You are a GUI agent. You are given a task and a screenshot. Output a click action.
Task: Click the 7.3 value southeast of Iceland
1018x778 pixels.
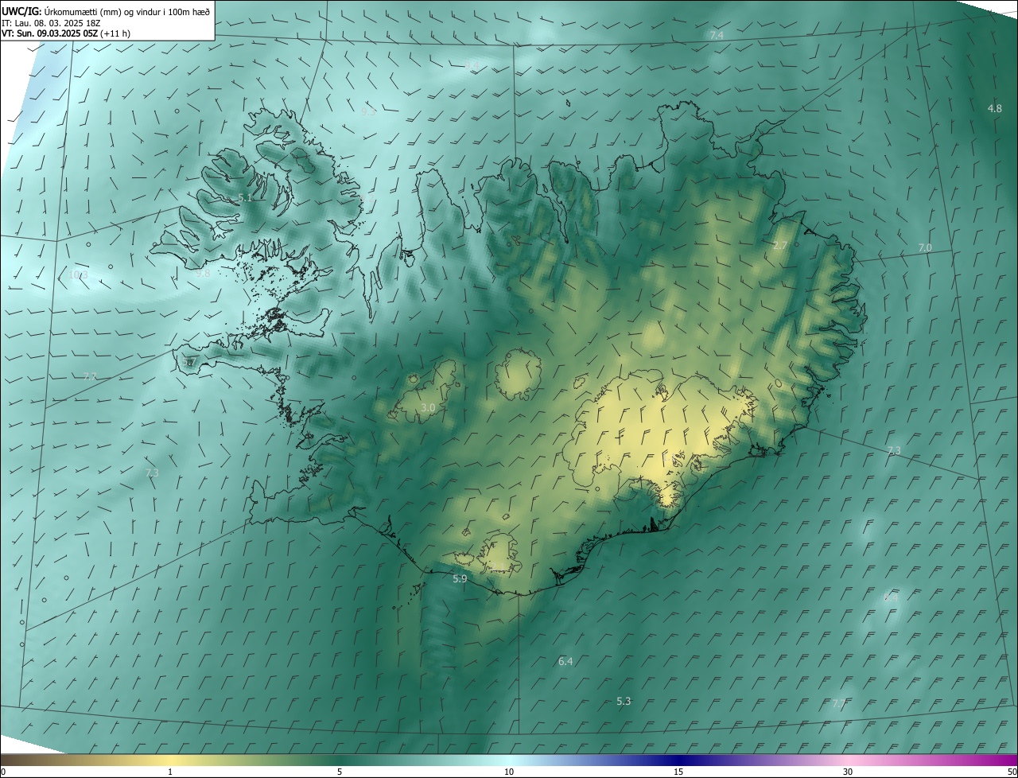(894, 451)
